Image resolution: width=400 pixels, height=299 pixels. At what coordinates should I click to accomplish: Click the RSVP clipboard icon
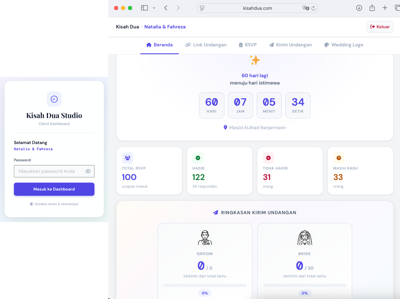point(241,45)
